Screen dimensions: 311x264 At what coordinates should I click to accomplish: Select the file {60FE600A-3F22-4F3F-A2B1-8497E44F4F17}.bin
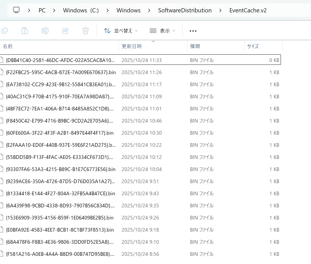coord(140,133)
